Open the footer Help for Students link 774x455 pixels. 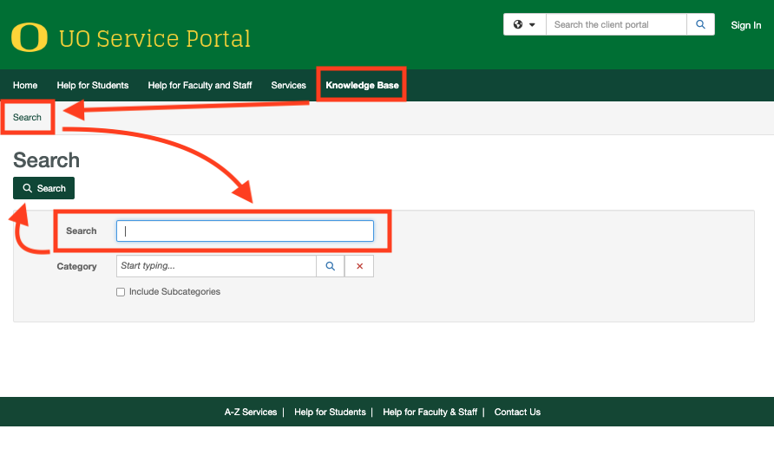[330, 413]
